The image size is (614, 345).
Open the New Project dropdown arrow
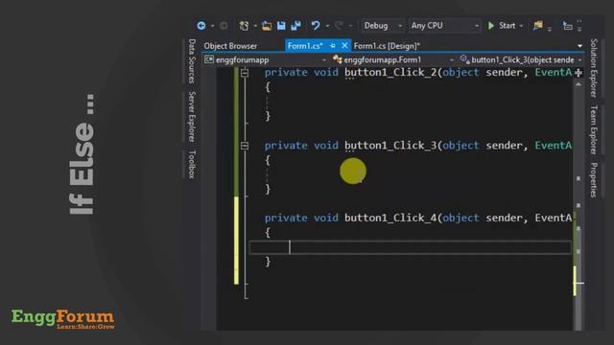[255, 26]
